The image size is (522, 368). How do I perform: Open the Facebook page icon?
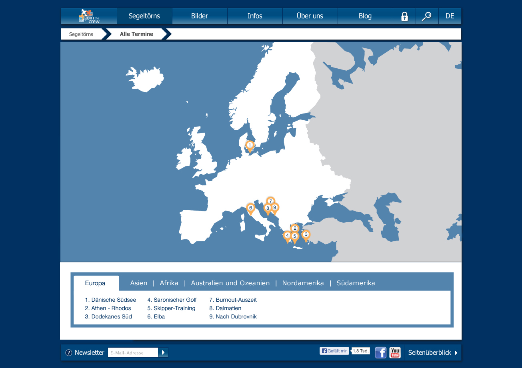[380, 353]
